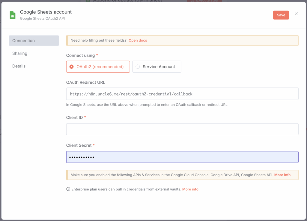Viewport: 307px width, 221px height.
Task: Close the credential dialog with the X
Action: click(x=296, y=14)
